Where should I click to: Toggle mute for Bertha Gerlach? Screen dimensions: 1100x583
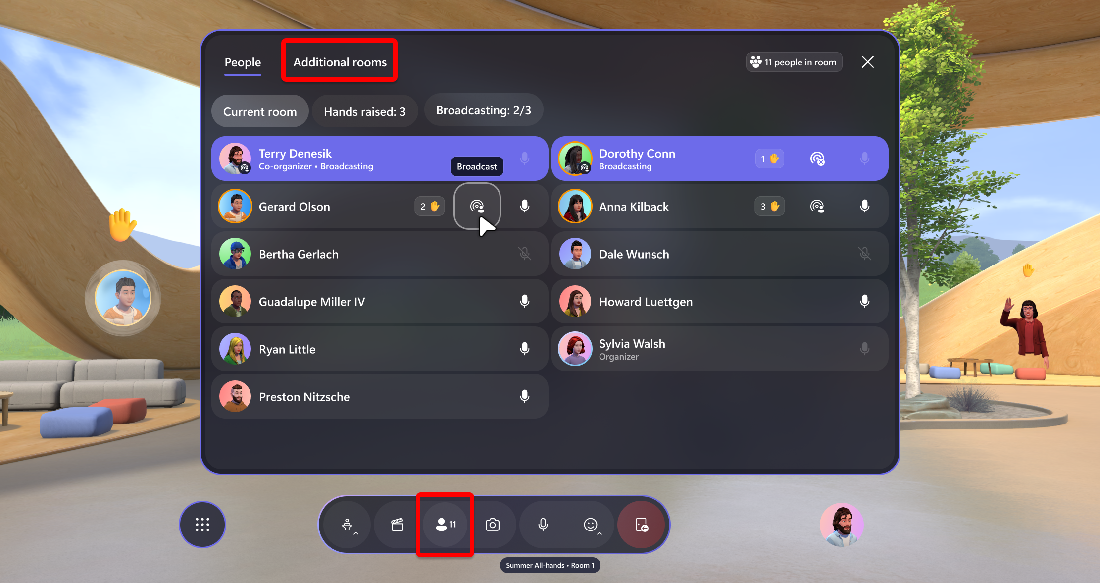(x=525, y=254)
